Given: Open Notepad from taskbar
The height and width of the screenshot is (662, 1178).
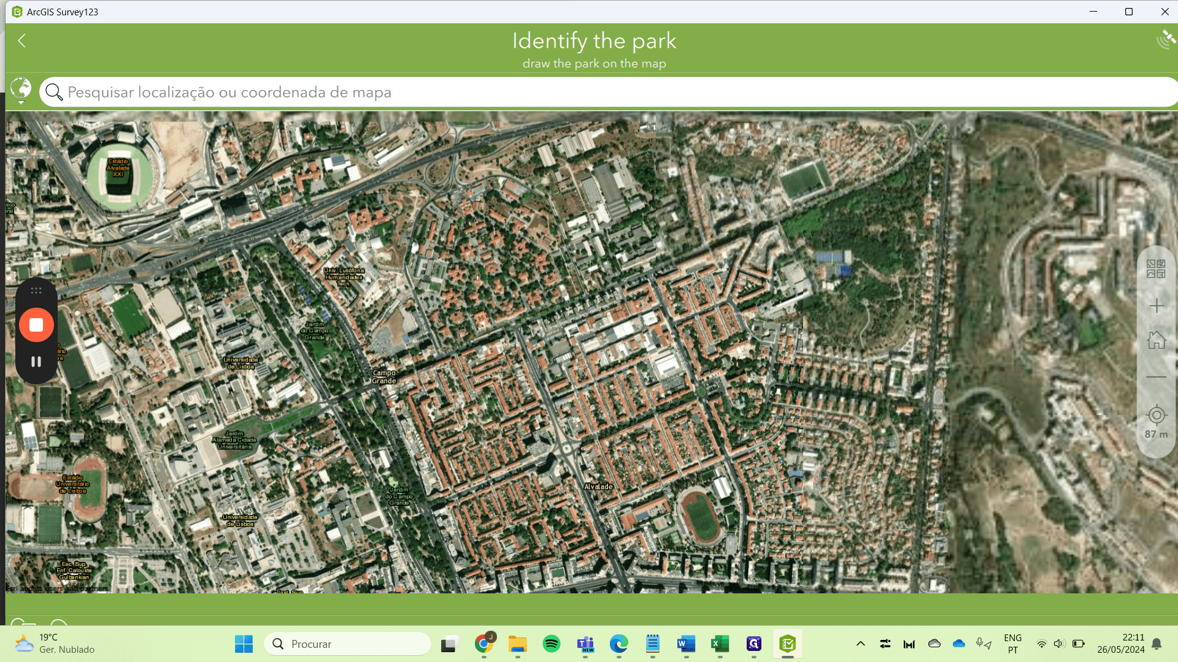Looking at the screenshot, I should click(x=653, y=644).
